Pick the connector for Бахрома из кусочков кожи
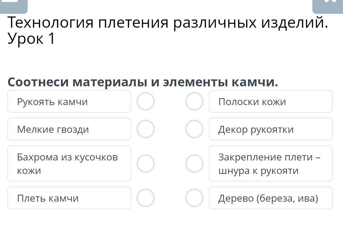The width and height of the screenshot is (343, 227). coord(146,163)
